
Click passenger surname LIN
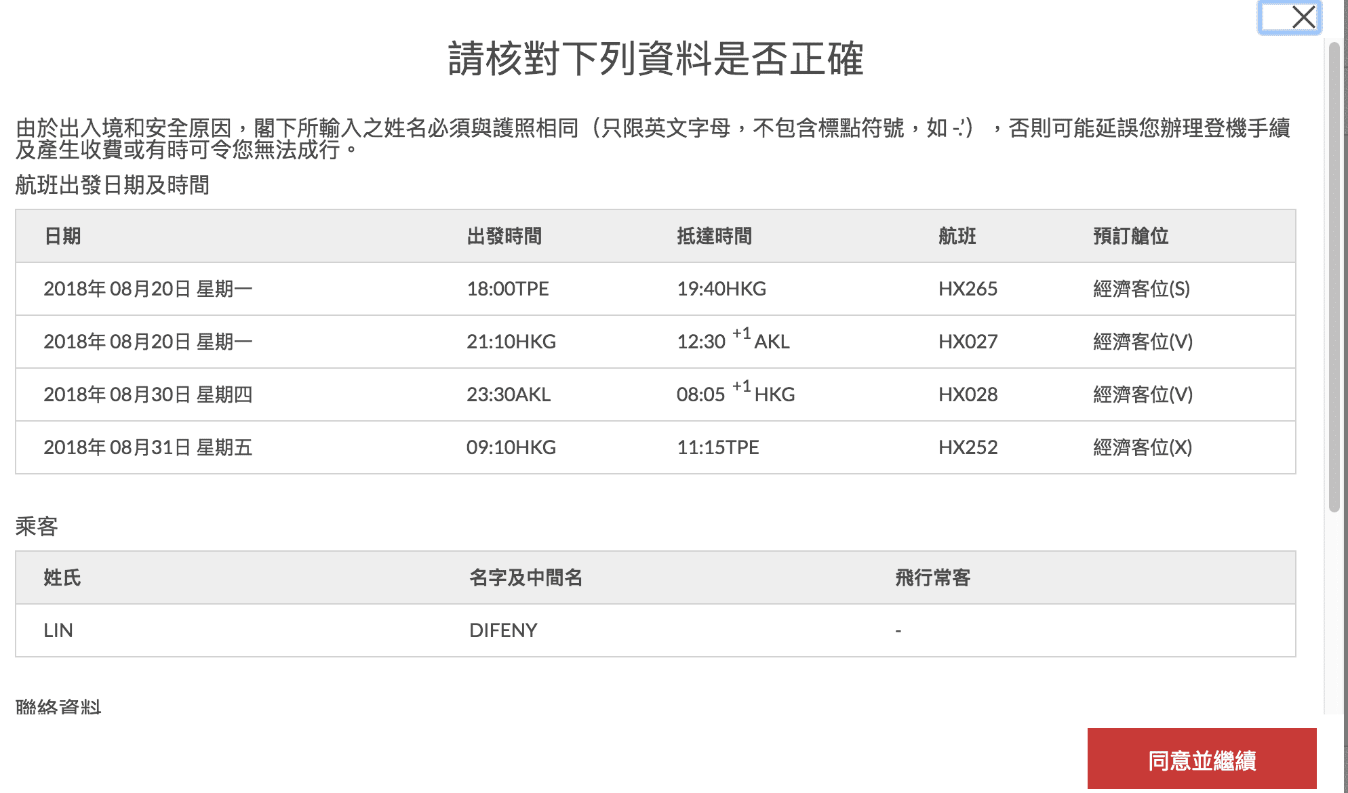click(x=58, y=630)
